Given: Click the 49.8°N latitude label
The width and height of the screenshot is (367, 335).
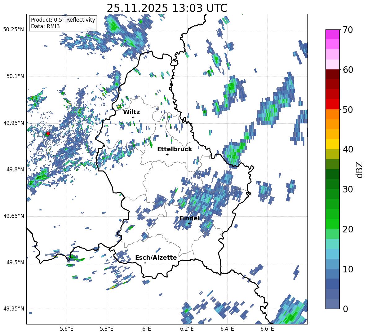Looking at the screenshot, I should point(15,170).
